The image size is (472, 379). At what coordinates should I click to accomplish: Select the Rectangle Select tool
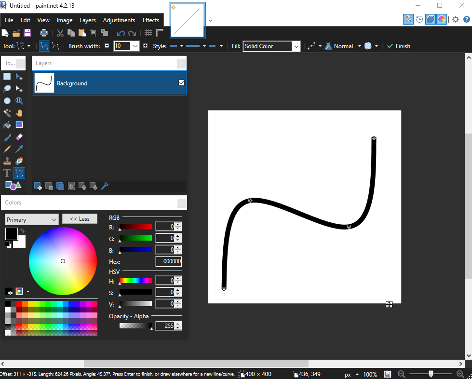(7, 77)
